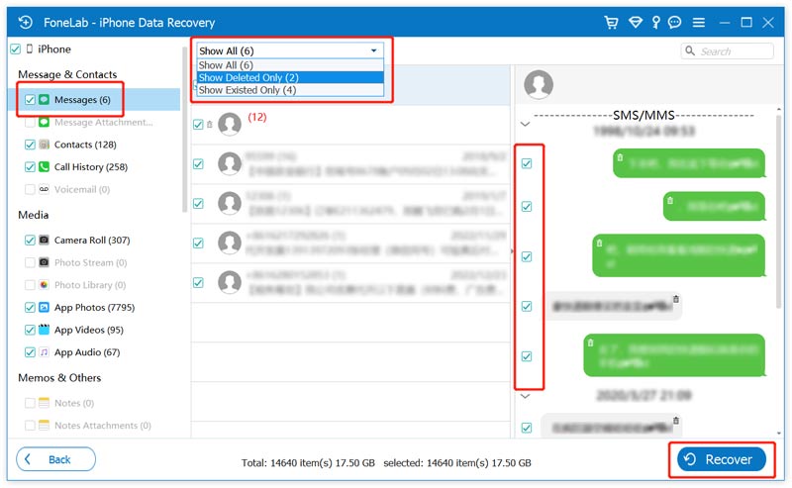Toggle the Call History (258) checkbox
792x488 pixels.
30,166
